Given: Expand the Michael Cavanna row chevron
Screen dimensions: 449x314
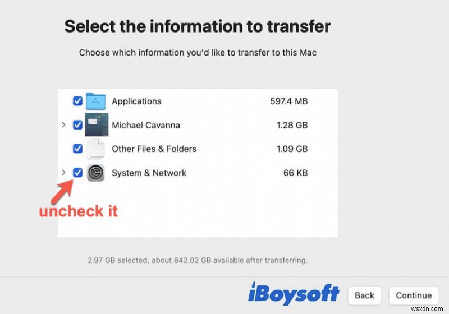Looking at the screenshot, I should [x=63, y=125].
